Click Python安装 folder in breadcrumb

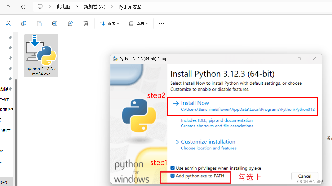tap(130, 7)
